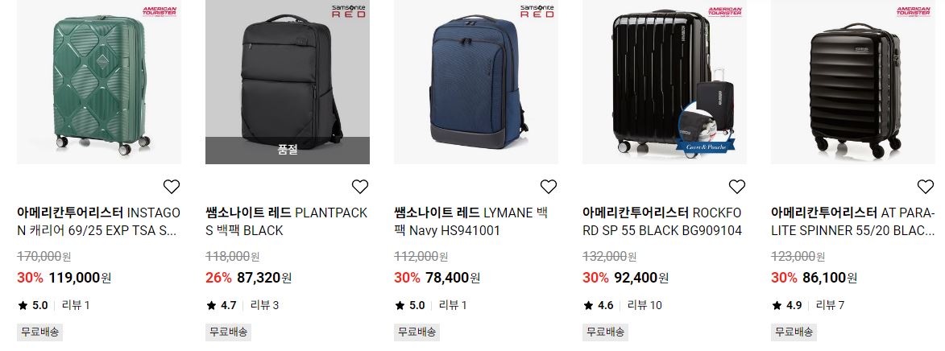Image resolution: width=945 pixels, height=351 pixels.
Task: View 리뷰 10 for ROCKFORD suitcase
Action: [x=645, y=305]
